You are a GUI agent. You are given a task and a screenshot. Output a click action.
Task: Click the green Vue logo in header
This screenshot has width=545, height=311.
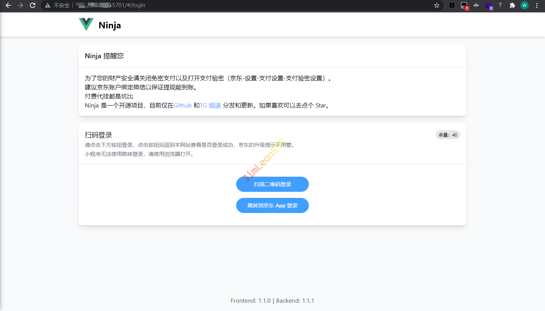(x=86, y=25)
